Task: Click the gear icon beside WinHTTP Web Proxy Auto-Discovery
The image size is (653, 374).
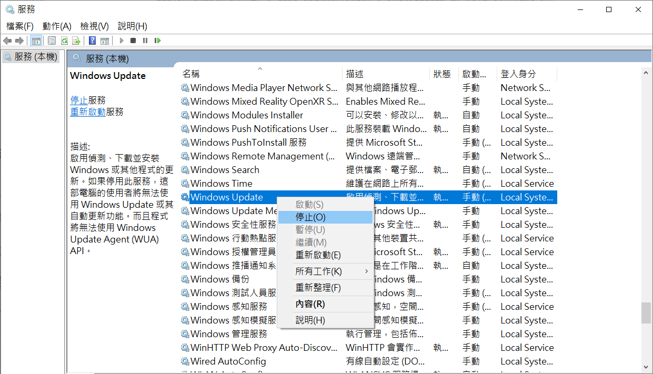Action: 185,348
